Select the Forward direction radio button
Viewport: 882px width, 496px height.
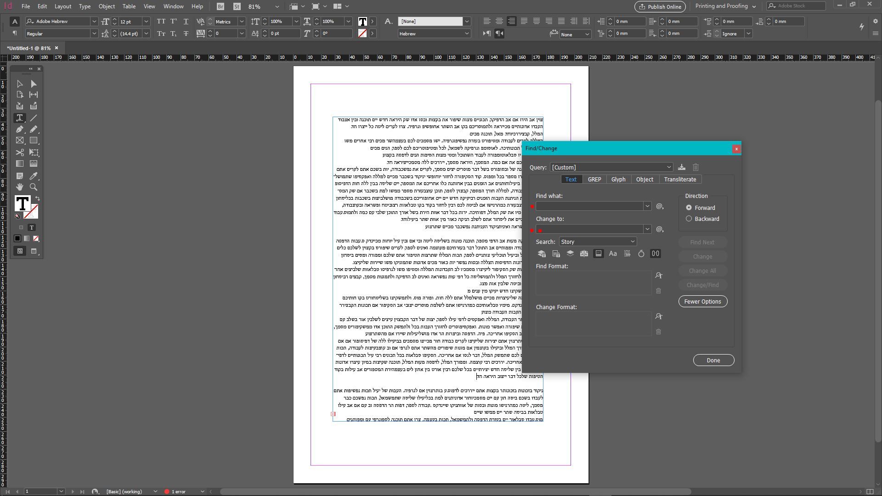pos(689,208)
